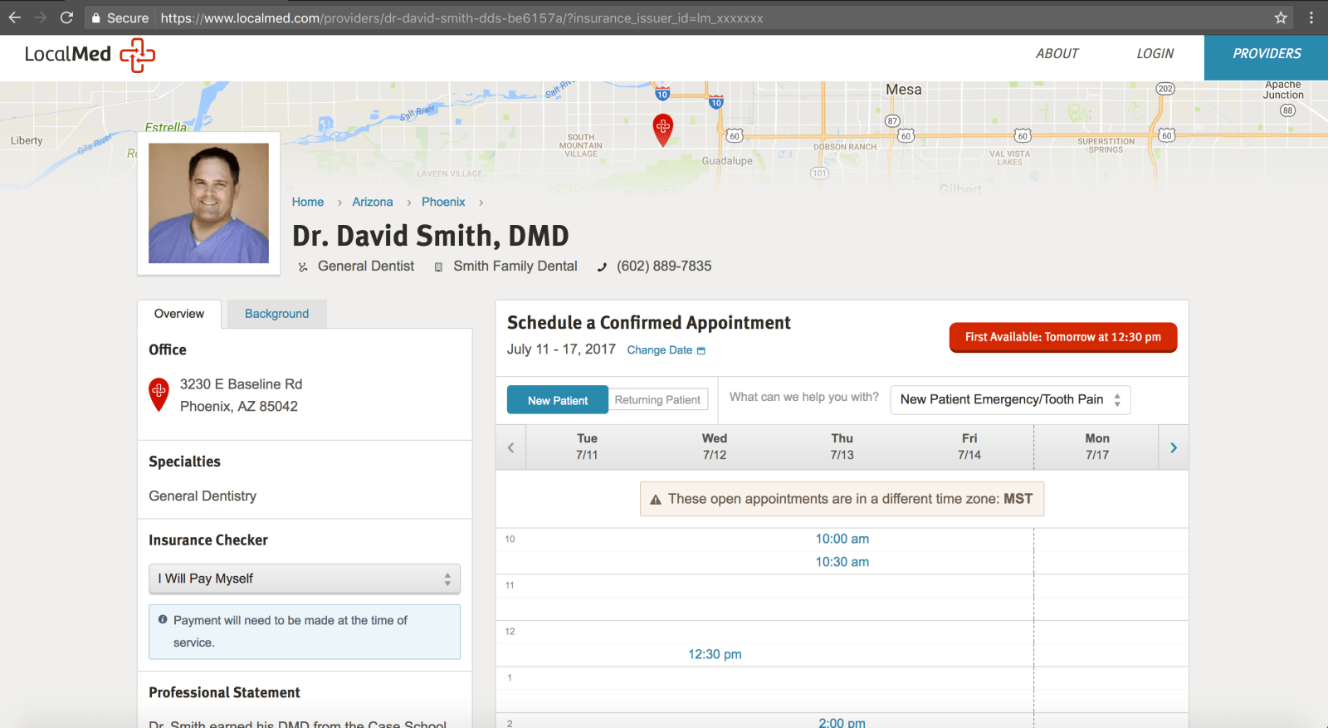Click the red map marker on the map
The image size is (1328, 728).
pyautogui.click(x=662, y=129)
